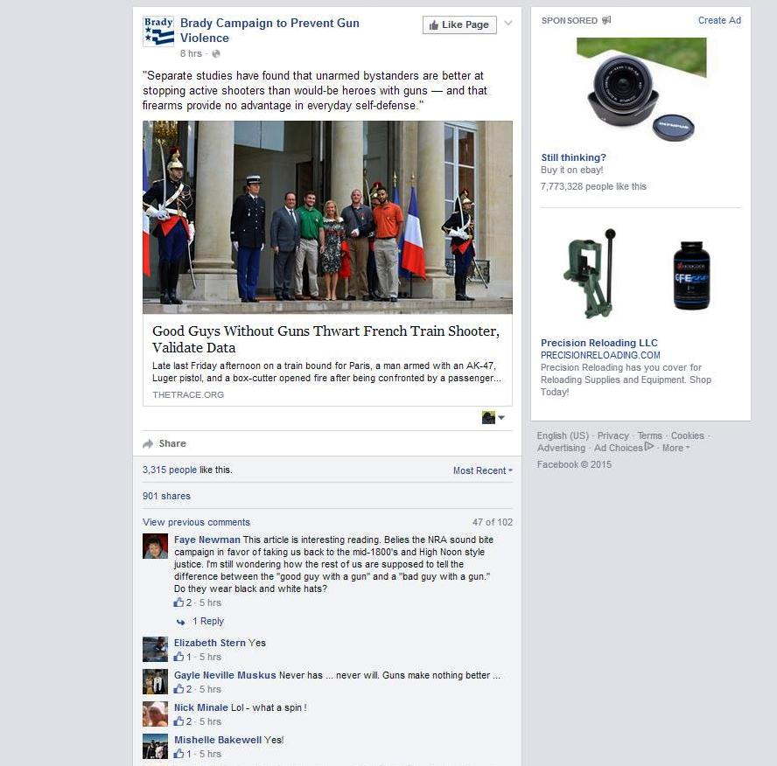Click the Brady Campaign page logo icon
This screenshot has width=777, height=766.
point(158,31)
